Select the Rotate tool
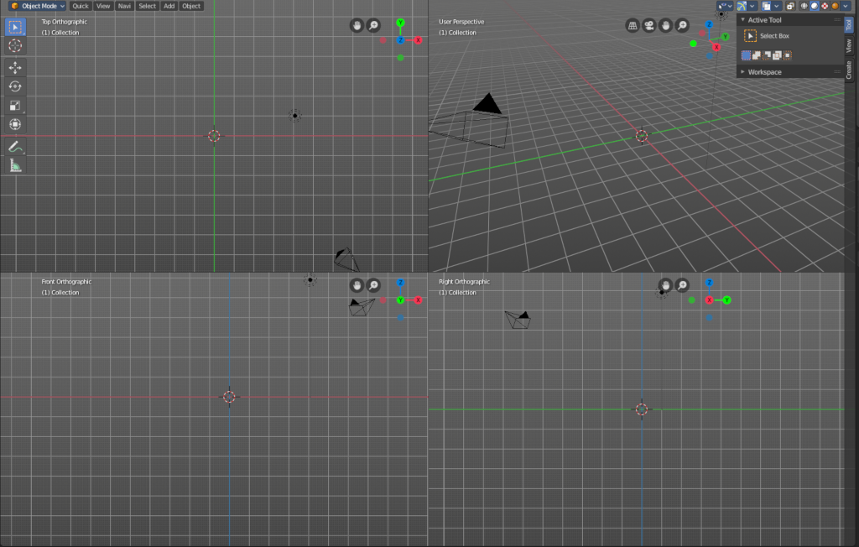This screenshot has width=859, height=547. pos(15,86)
